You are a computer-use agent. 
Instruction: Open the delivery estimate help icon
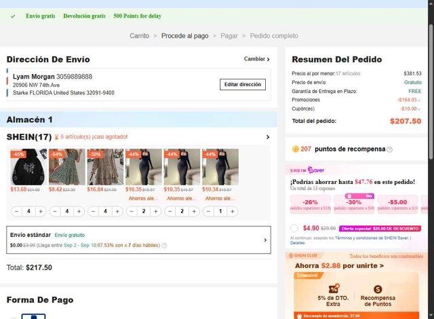point(164,245)
